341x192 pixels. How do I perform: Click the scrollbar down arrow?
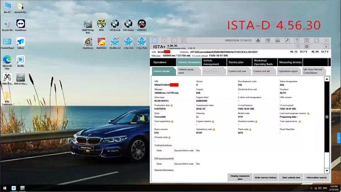point(327,171)
